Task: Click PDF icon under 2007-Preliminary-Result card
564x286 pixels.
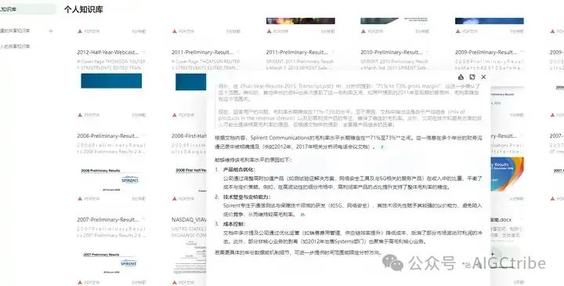Action: (80, 282)
